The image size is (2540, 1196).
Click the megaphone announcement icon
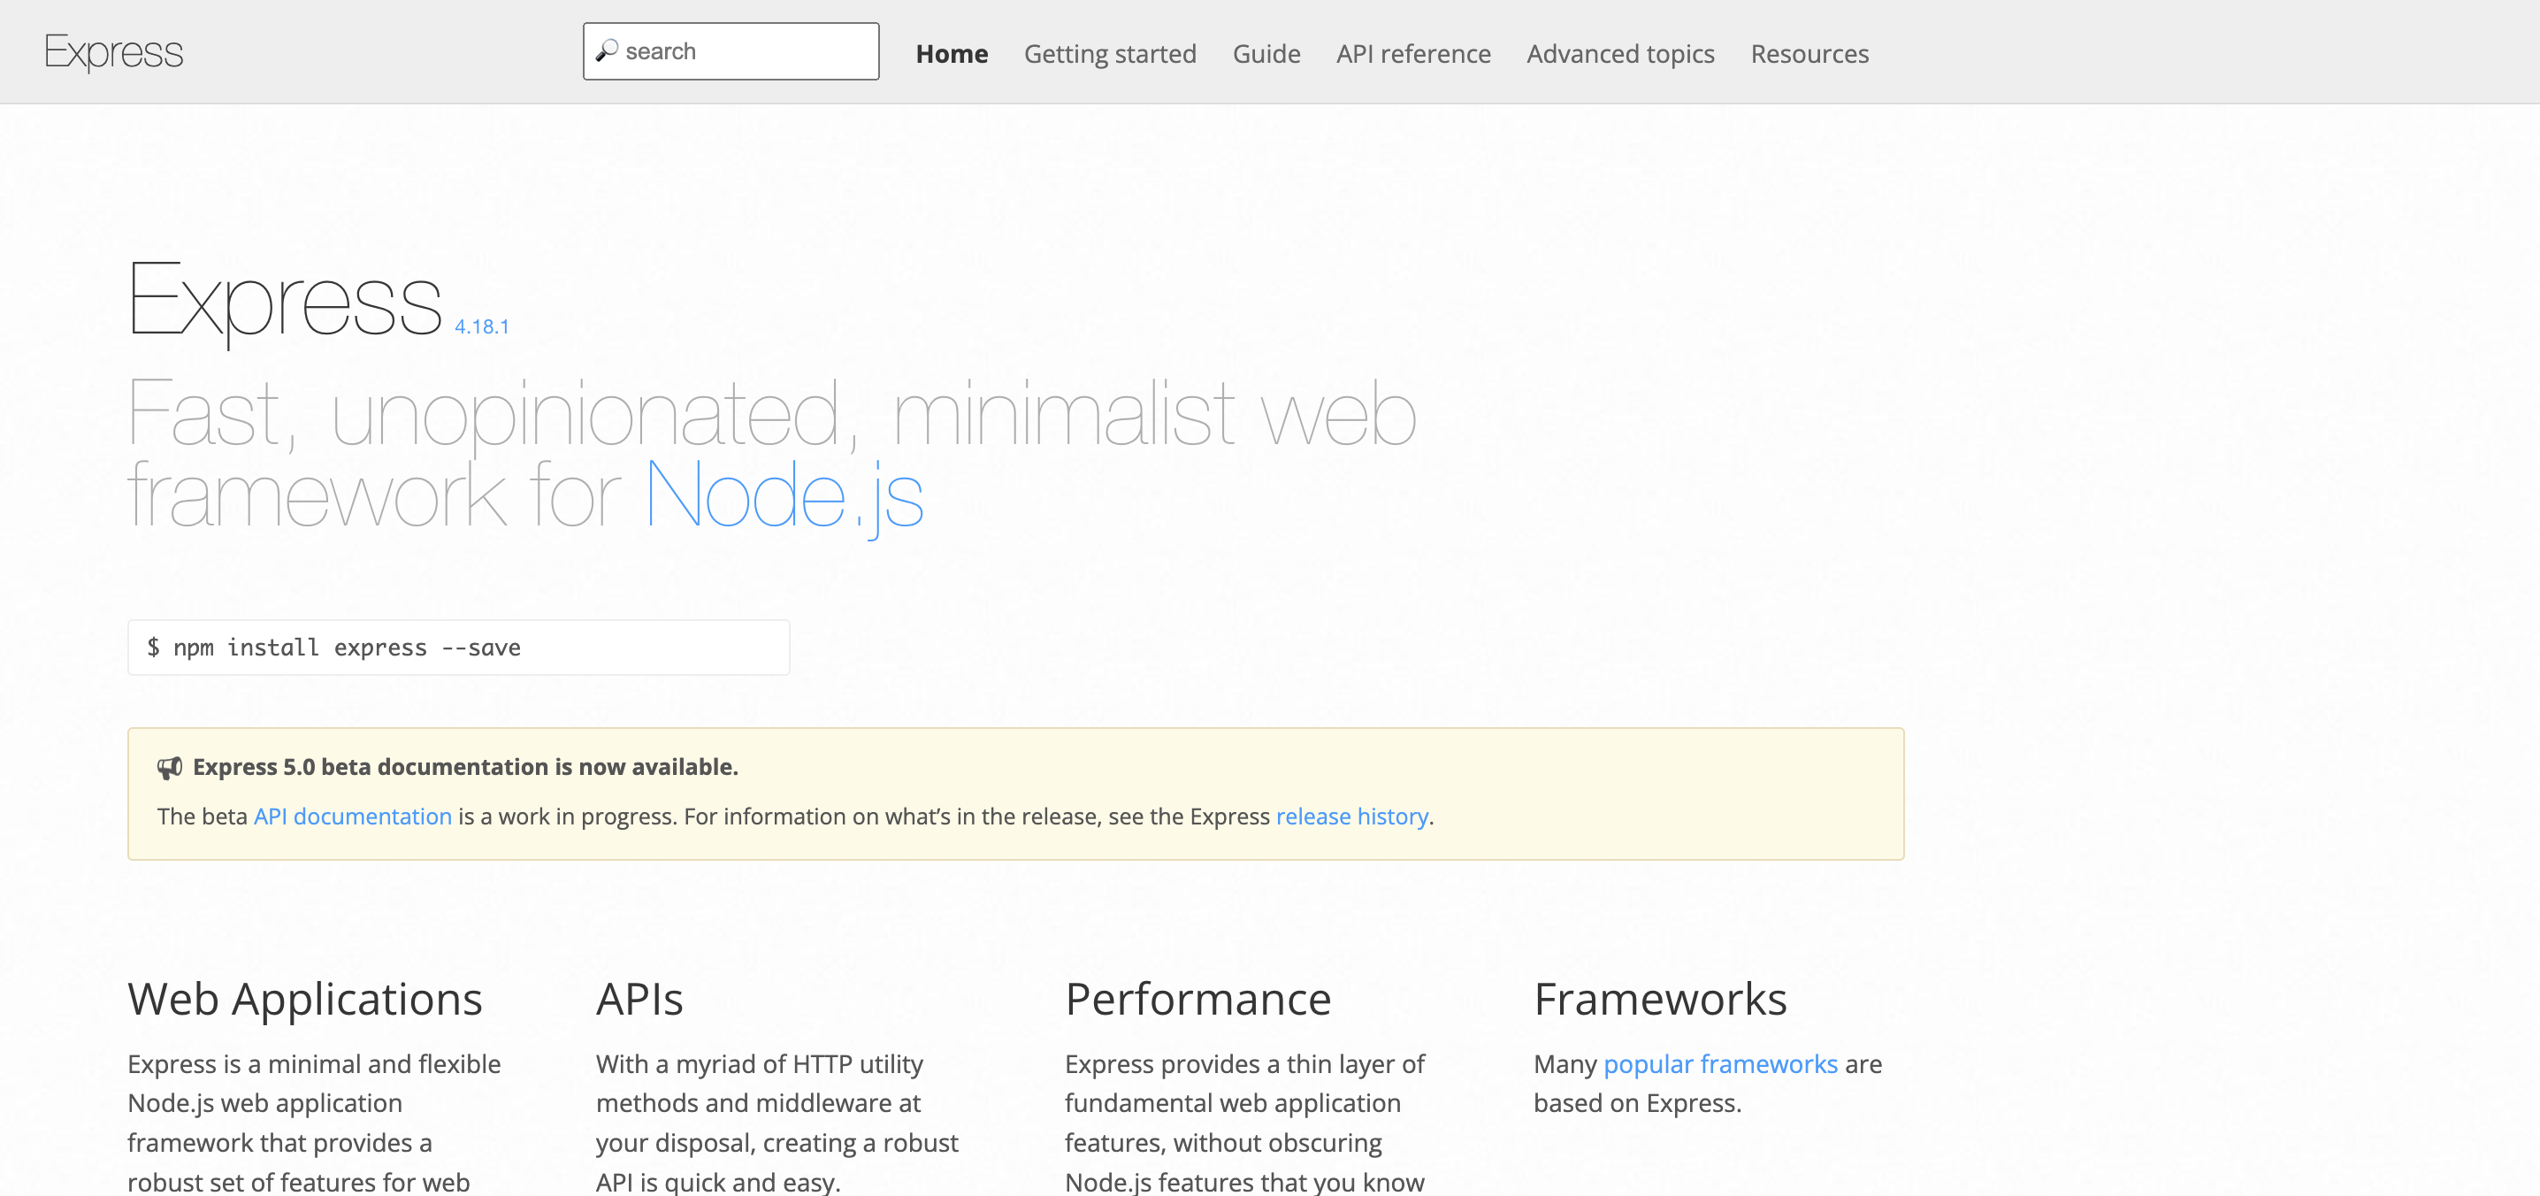point(170,767)
